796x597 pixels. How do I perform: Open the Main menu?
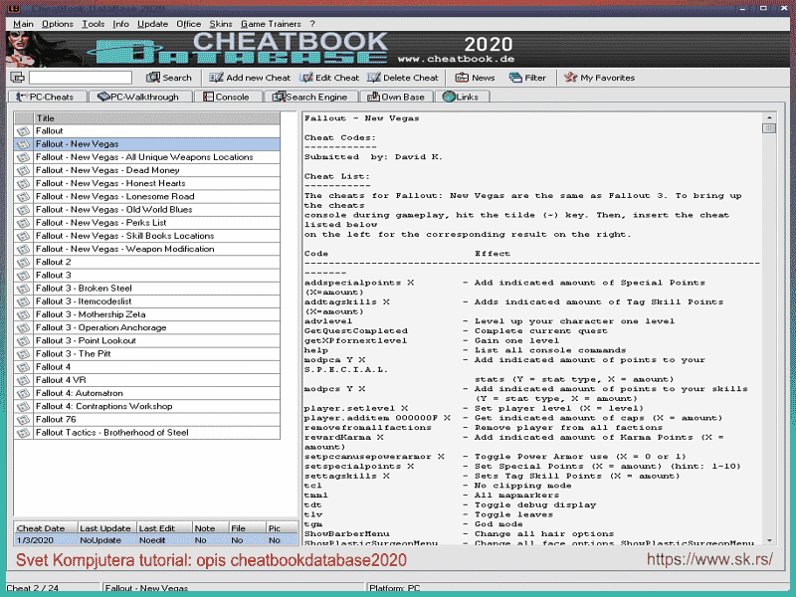(23, 24)
